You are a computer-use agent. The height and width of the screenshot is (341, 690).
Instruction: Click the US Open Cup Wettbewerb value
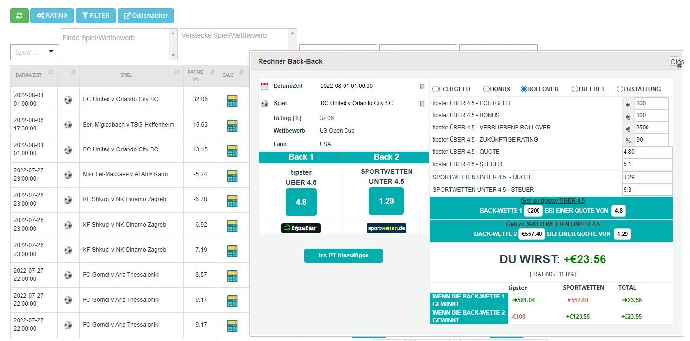(x=337, y=131)
